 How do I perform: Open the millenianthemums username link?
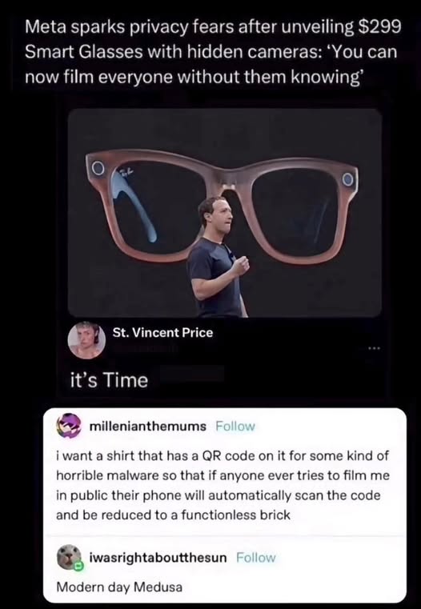pyautogui.click(x=148, y=427)
